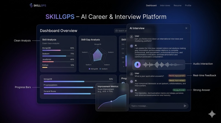Click the Python 10% progress bar
This screenshot has height=123, width=221.
point(58,67)
